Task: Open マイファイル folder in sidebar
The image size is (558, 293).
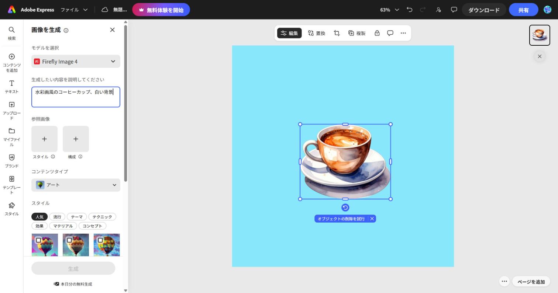Action: pos(12,137)
